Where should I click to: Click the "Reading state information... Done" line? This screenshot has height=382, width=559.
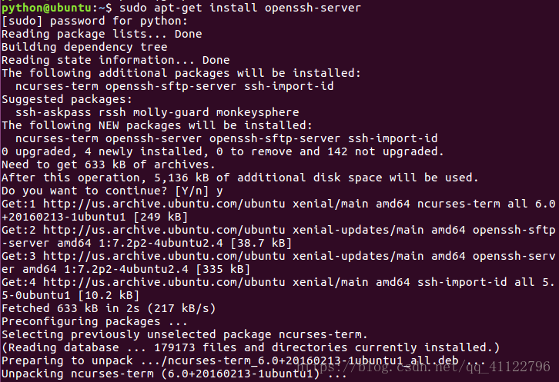coord(115,60)
